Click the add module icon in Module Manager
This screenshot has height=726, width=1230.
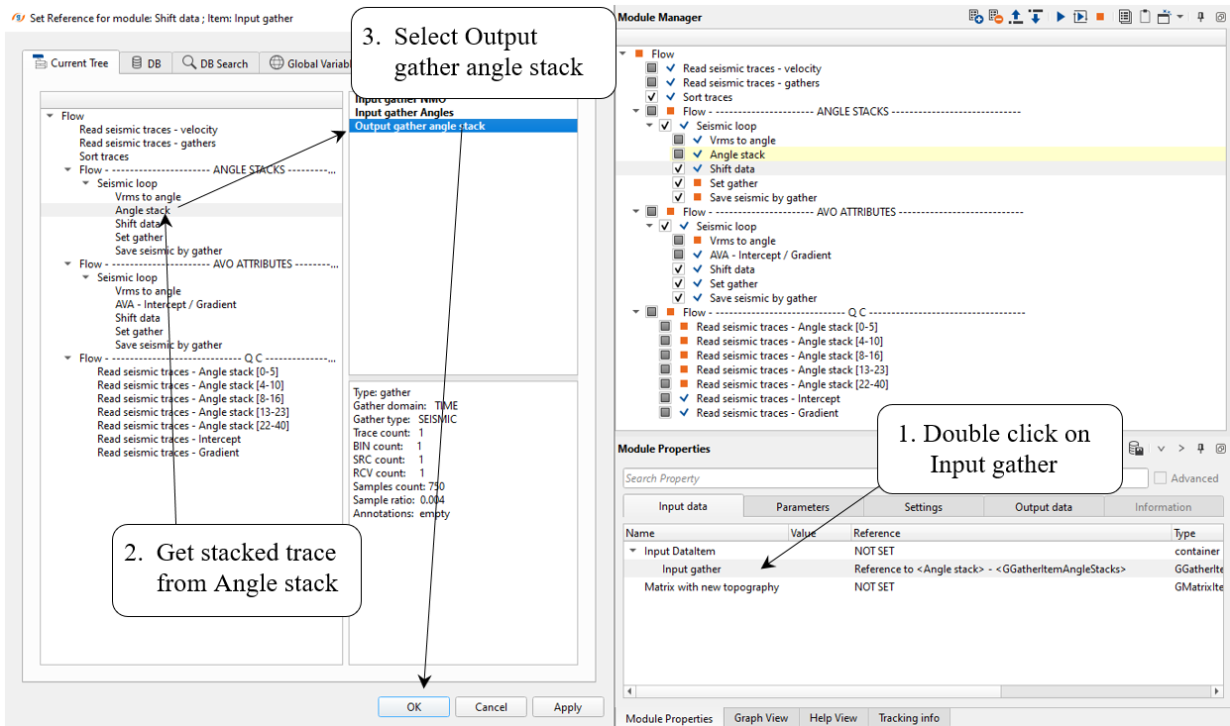[x=975, y=17]
